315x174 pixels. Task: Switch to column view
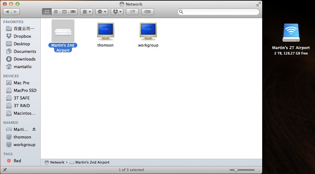tap(64, 12)
